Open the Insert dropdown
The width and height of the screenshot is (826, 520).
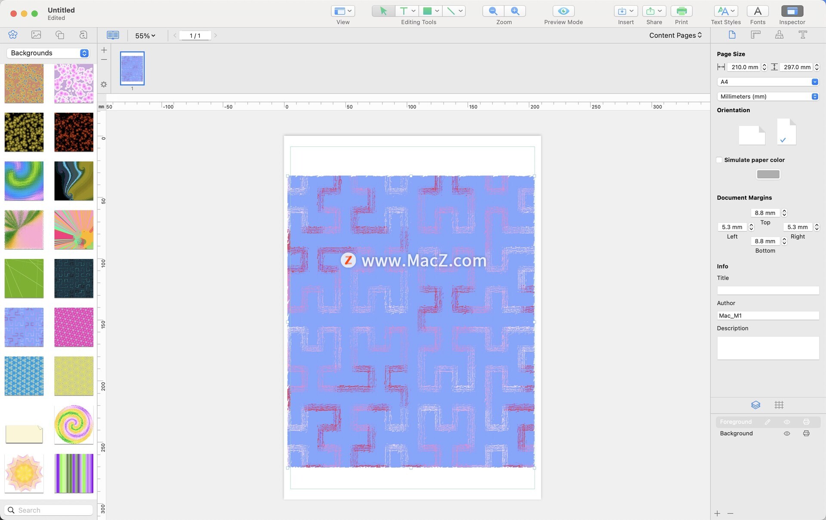point(626,11)
